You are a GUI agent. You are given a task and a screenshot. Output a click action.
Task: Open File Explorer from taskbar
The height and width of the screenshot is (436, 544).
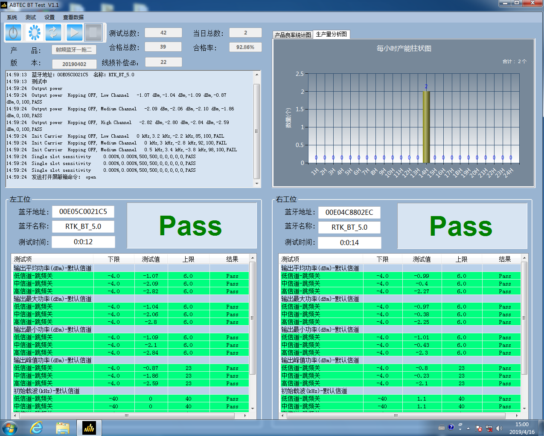[63, 427]
